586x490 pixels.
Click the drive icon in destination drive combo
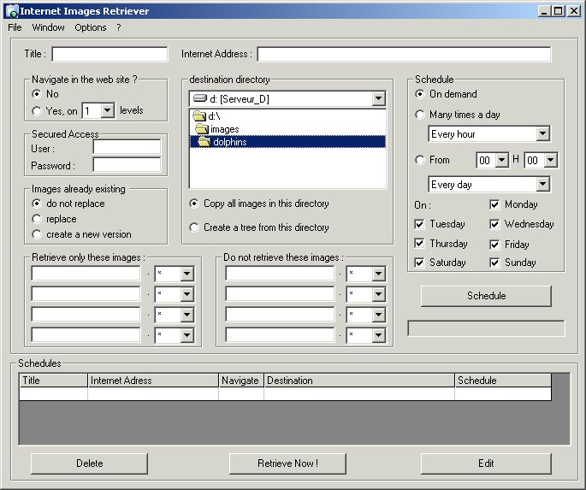tap(200, 98)
